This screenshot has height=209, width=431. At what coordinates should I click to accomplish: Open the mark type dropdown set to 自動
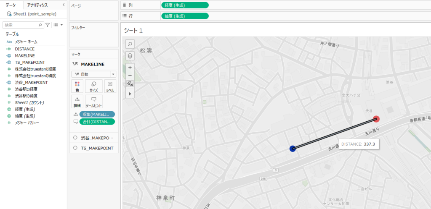click(x=93, y=74)
